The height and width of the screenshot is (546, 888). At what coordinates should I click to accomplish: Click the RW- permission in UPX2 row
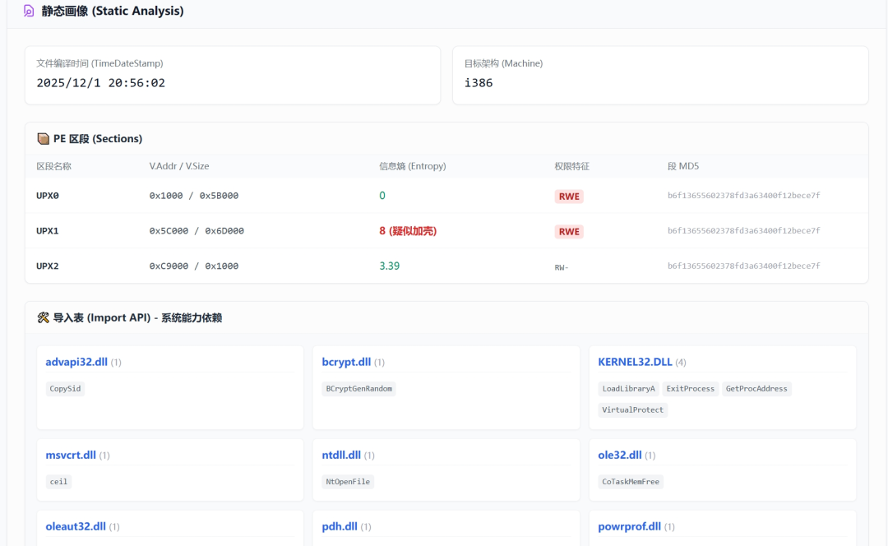[562, 267]
